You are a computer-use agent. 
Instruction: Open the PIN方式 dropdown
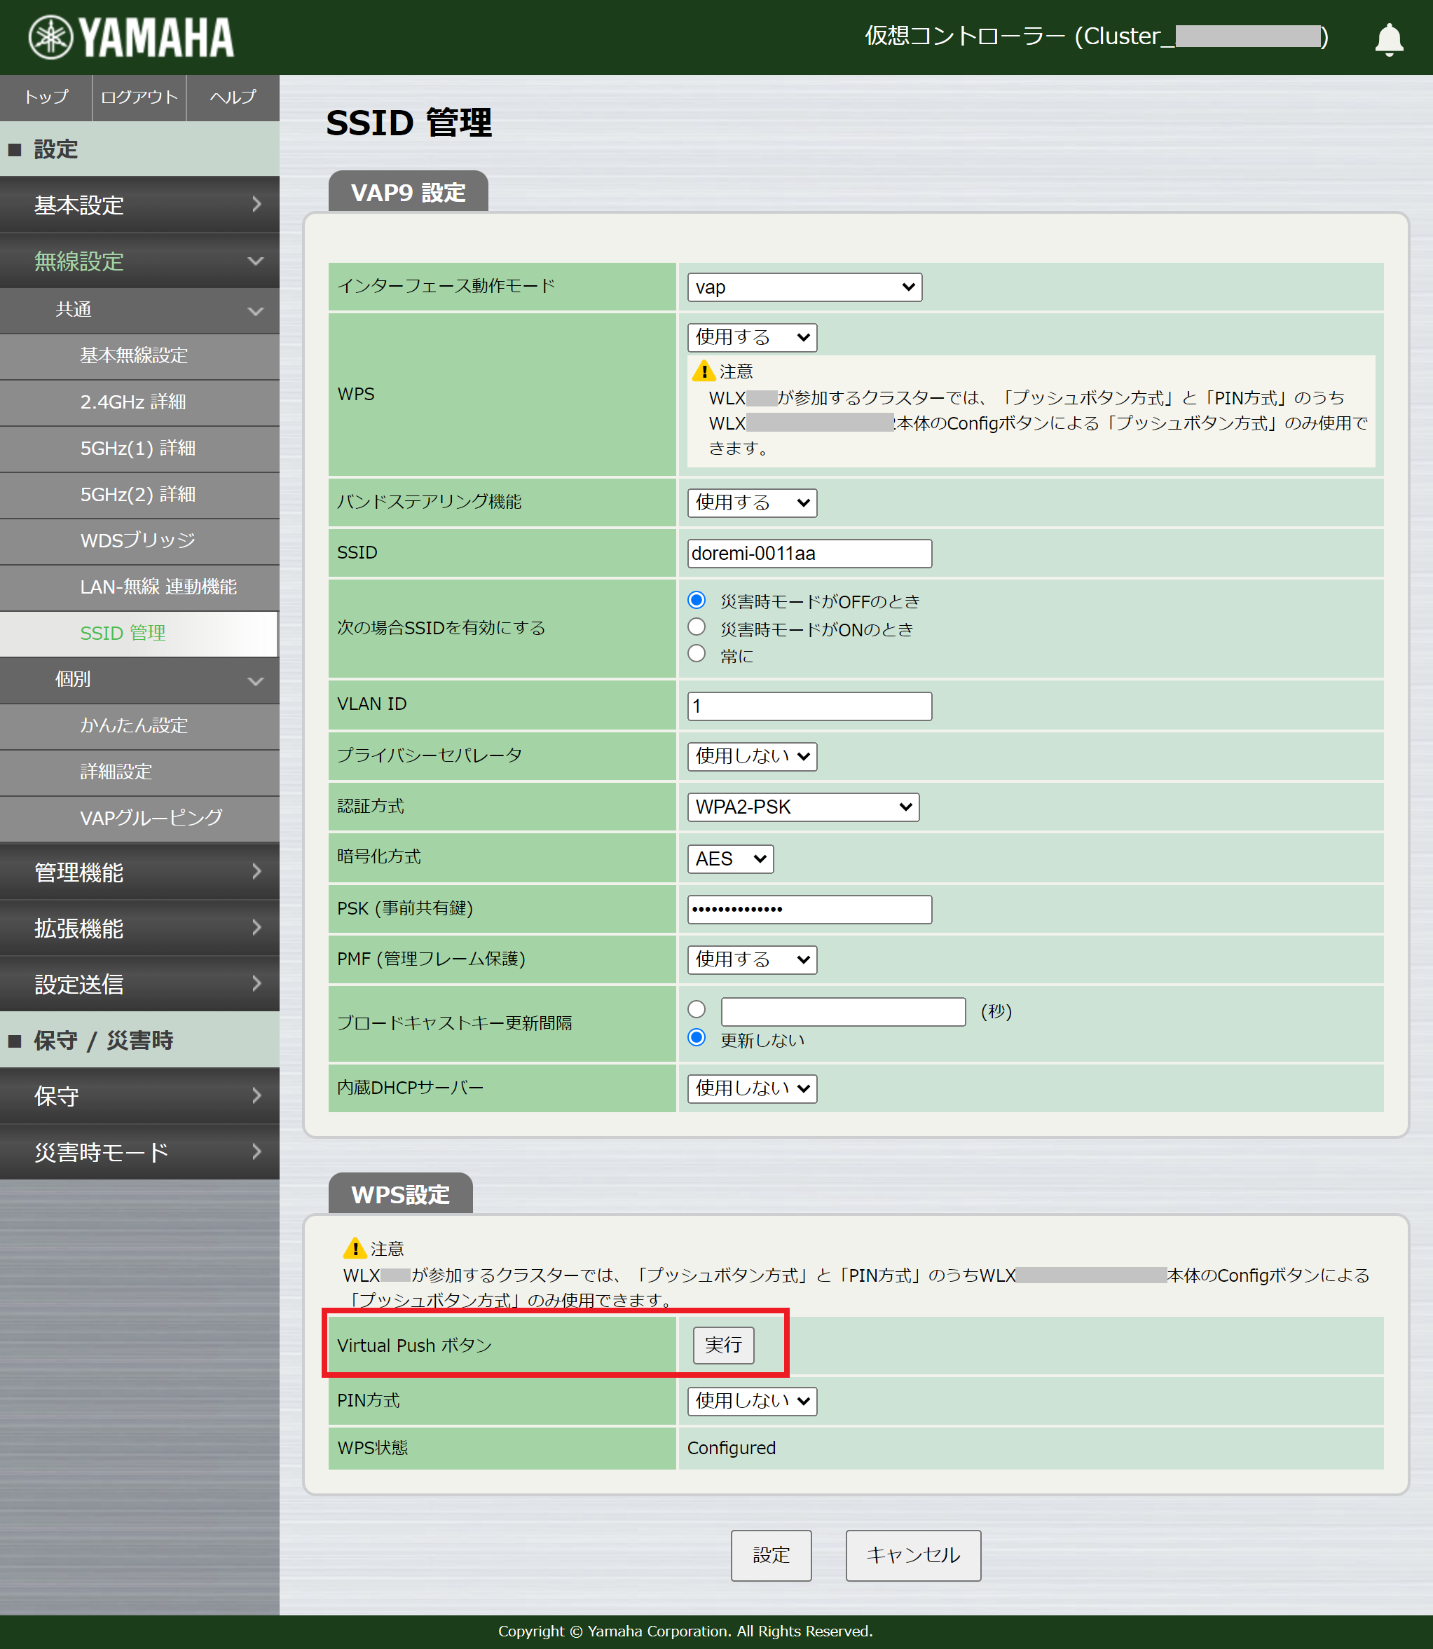(x=751, y=1401)
